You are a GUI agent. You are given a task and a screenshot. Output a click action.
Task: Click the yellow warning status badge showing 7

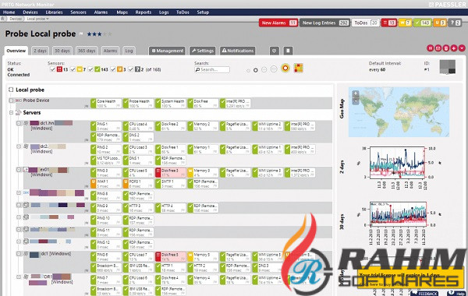click(x=405, y=23)
